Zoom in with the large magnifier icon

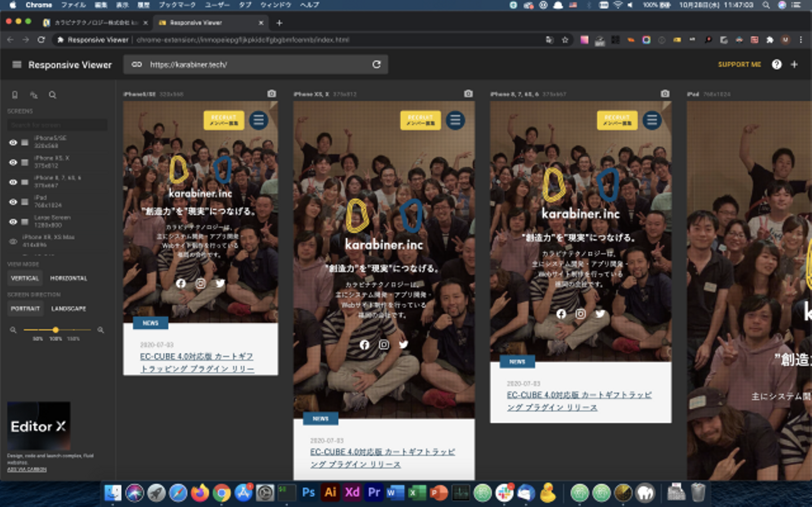pos(101,330)
